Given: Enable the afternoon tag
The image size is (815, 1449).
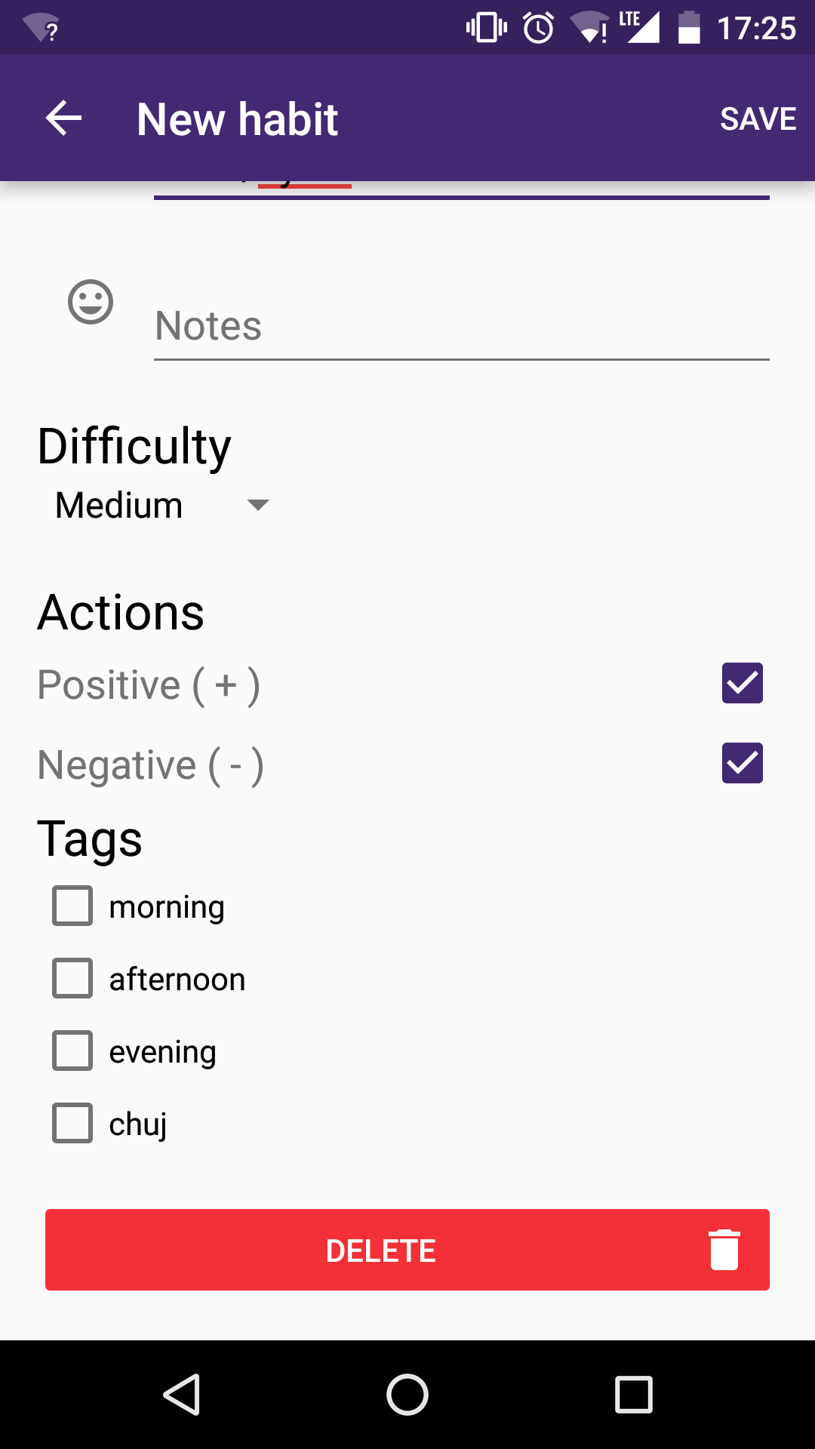Looking at the screenshot, I should pyautogui.click(x=72, y=978).
